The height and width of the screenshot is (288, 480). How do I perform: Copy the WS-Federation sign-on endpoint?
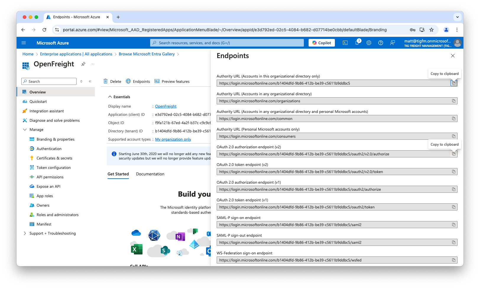[453, 260]
